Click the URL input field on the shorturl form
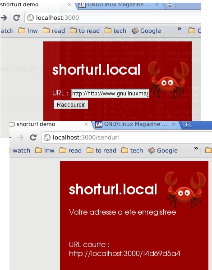212x270 pixels. pos(110,94)
